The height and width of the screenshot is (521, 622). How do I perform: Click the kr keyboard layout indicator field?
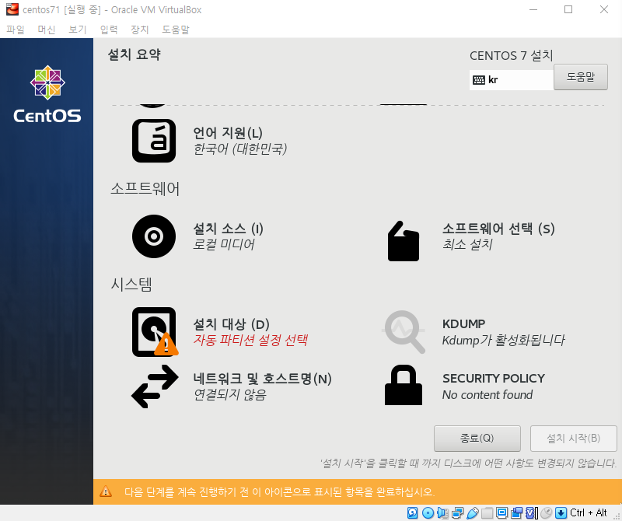(512, 80)
